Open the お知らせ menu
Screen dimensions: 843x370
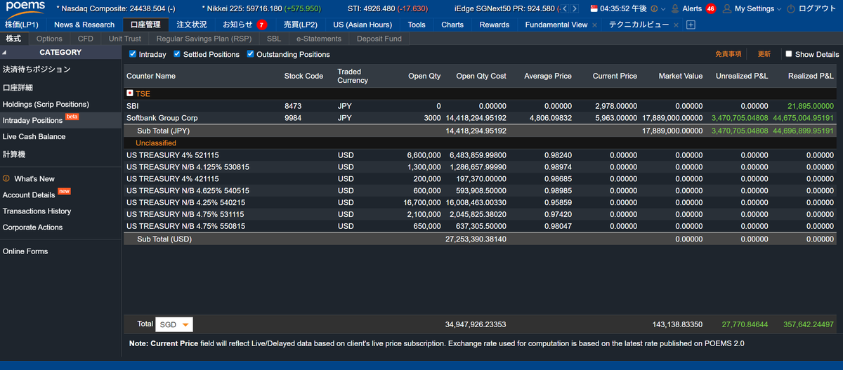[x=237, y=25]
